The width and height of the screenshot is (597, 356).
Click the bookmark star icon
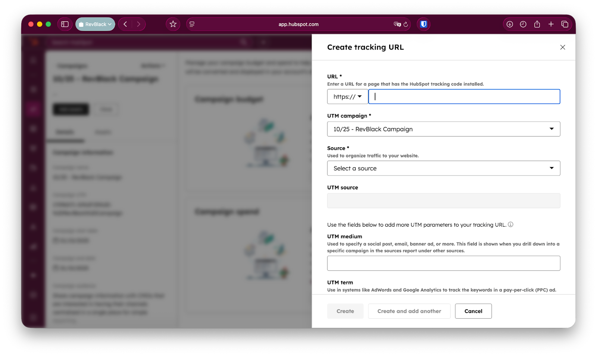pyautogui.click(x=173, y=24)
